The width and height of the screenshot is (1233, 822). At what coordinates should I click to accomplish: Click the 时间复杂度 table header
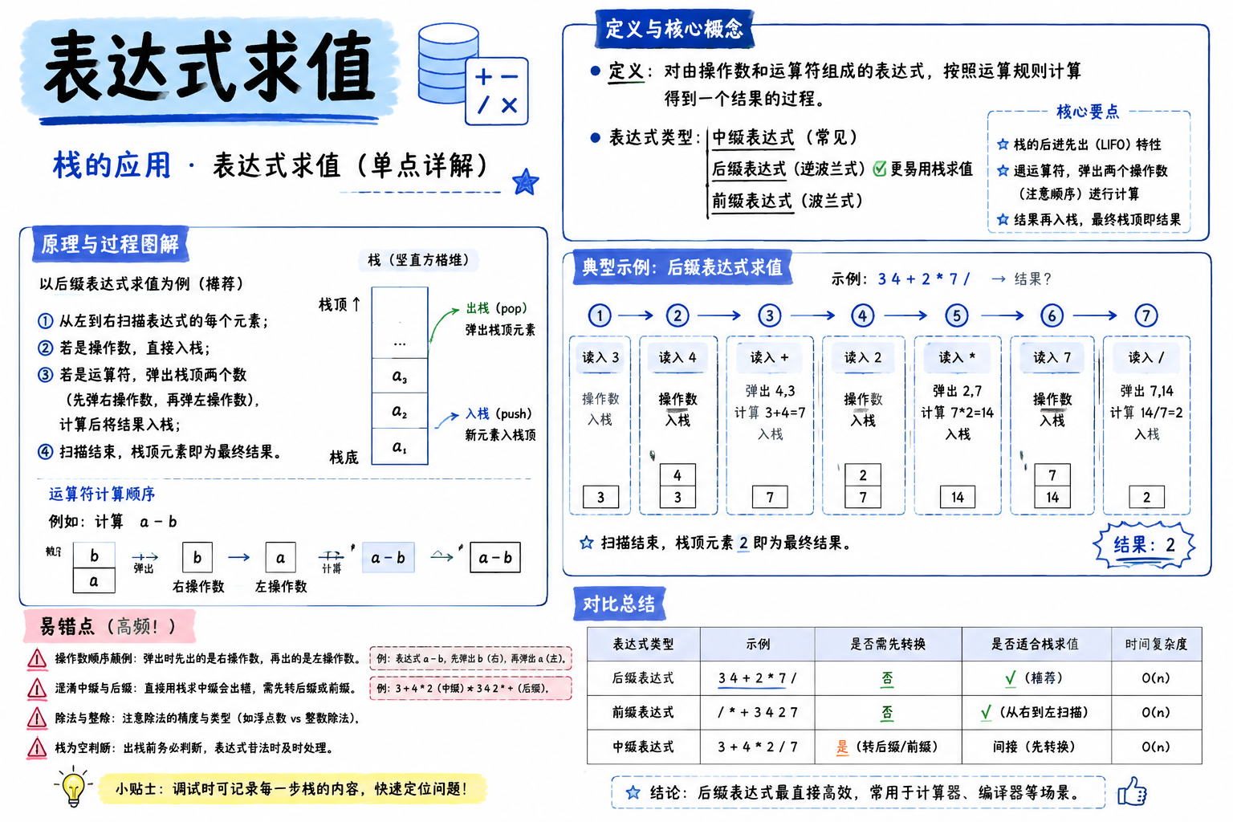(1157, 644)
